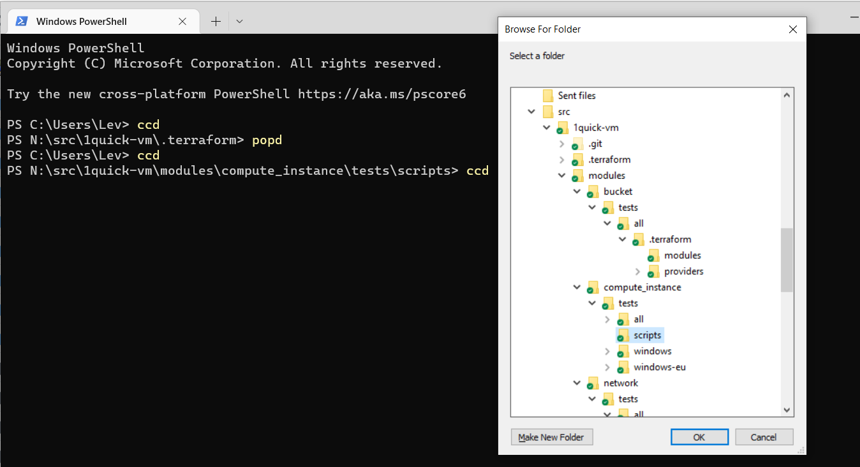860x467 pixels.
Task: Click the folder tree scroll up arrow
Action: pos(787,95)
